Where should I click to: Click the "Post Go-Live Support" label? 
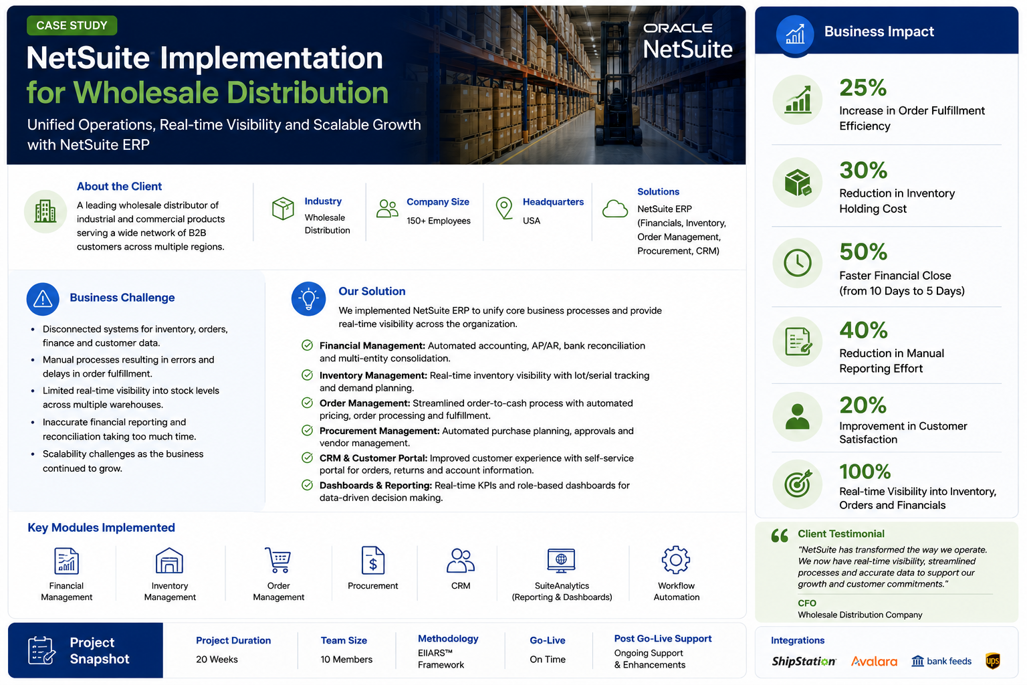click(x=663, y=639)
